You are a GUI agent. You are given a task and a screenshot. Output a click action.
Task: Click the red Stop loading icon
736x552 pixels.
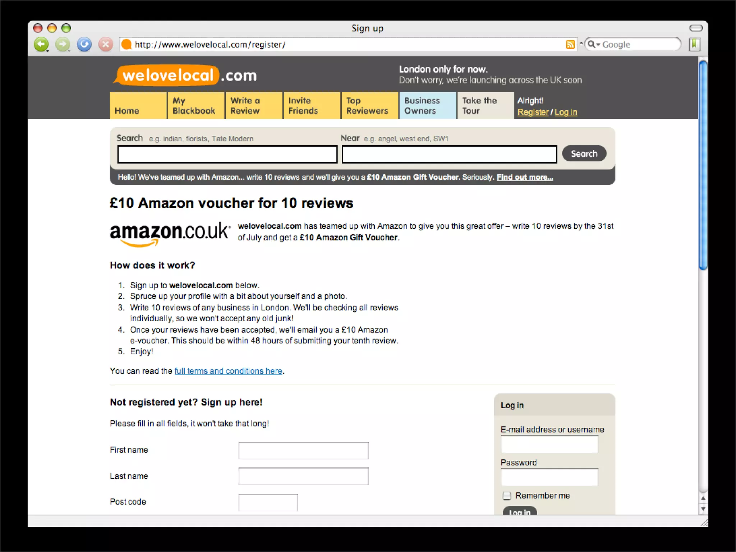pos(106,45)
